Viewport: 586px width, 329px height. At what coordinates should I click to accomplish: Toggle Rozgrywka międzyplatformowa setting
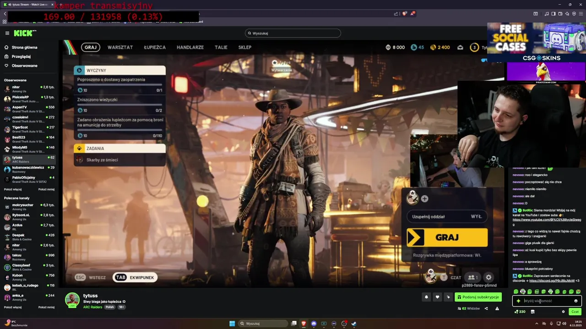click(x=447, y=255)
